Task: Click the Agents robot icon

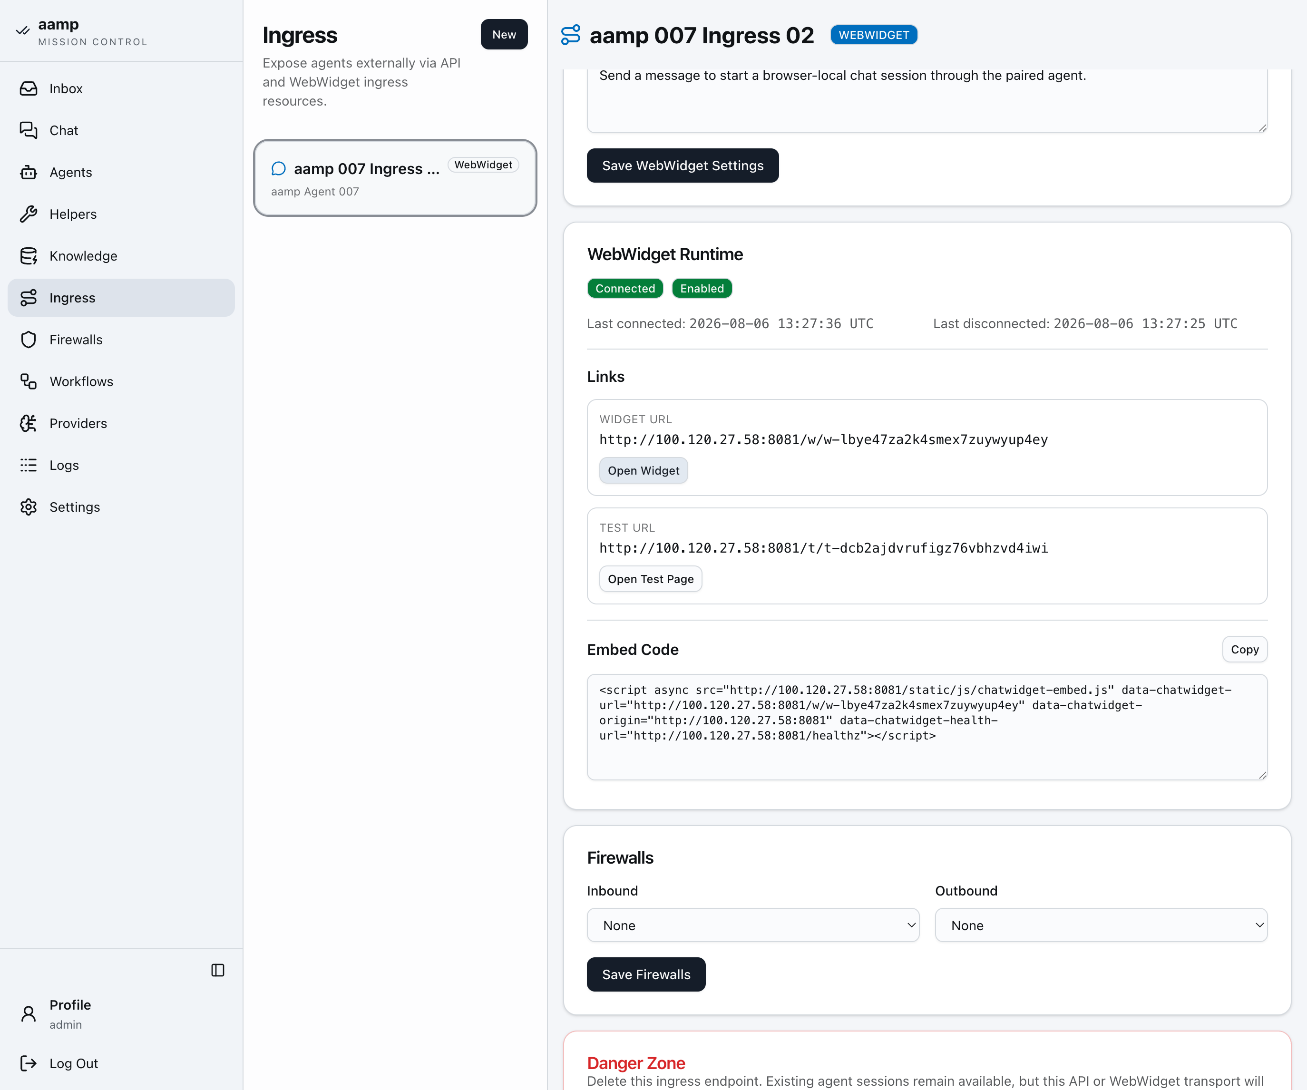Action: pyautogui.click(x=29, y=172)
